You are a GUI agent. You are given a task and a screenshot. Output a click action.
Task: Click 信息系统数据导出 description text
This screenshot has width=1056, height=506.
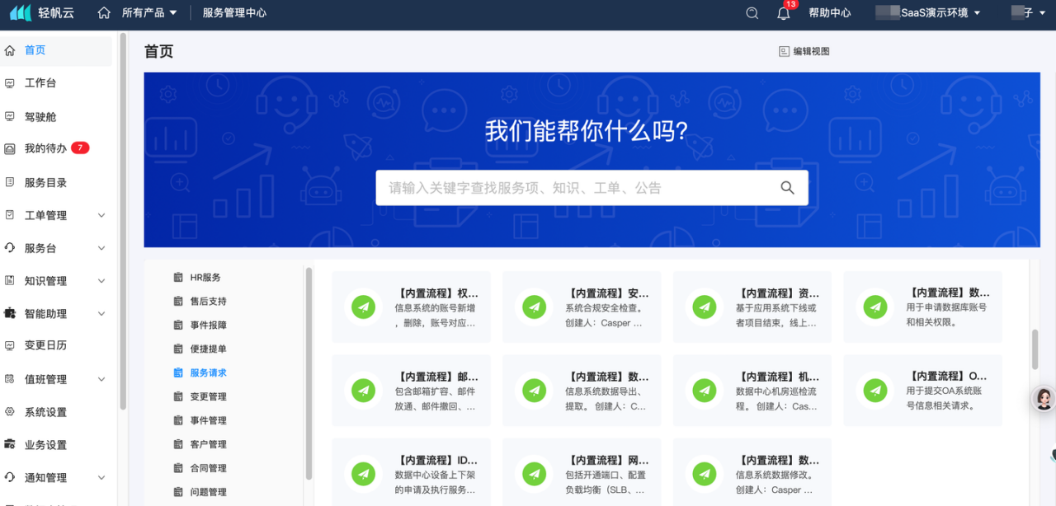(606, 391)
